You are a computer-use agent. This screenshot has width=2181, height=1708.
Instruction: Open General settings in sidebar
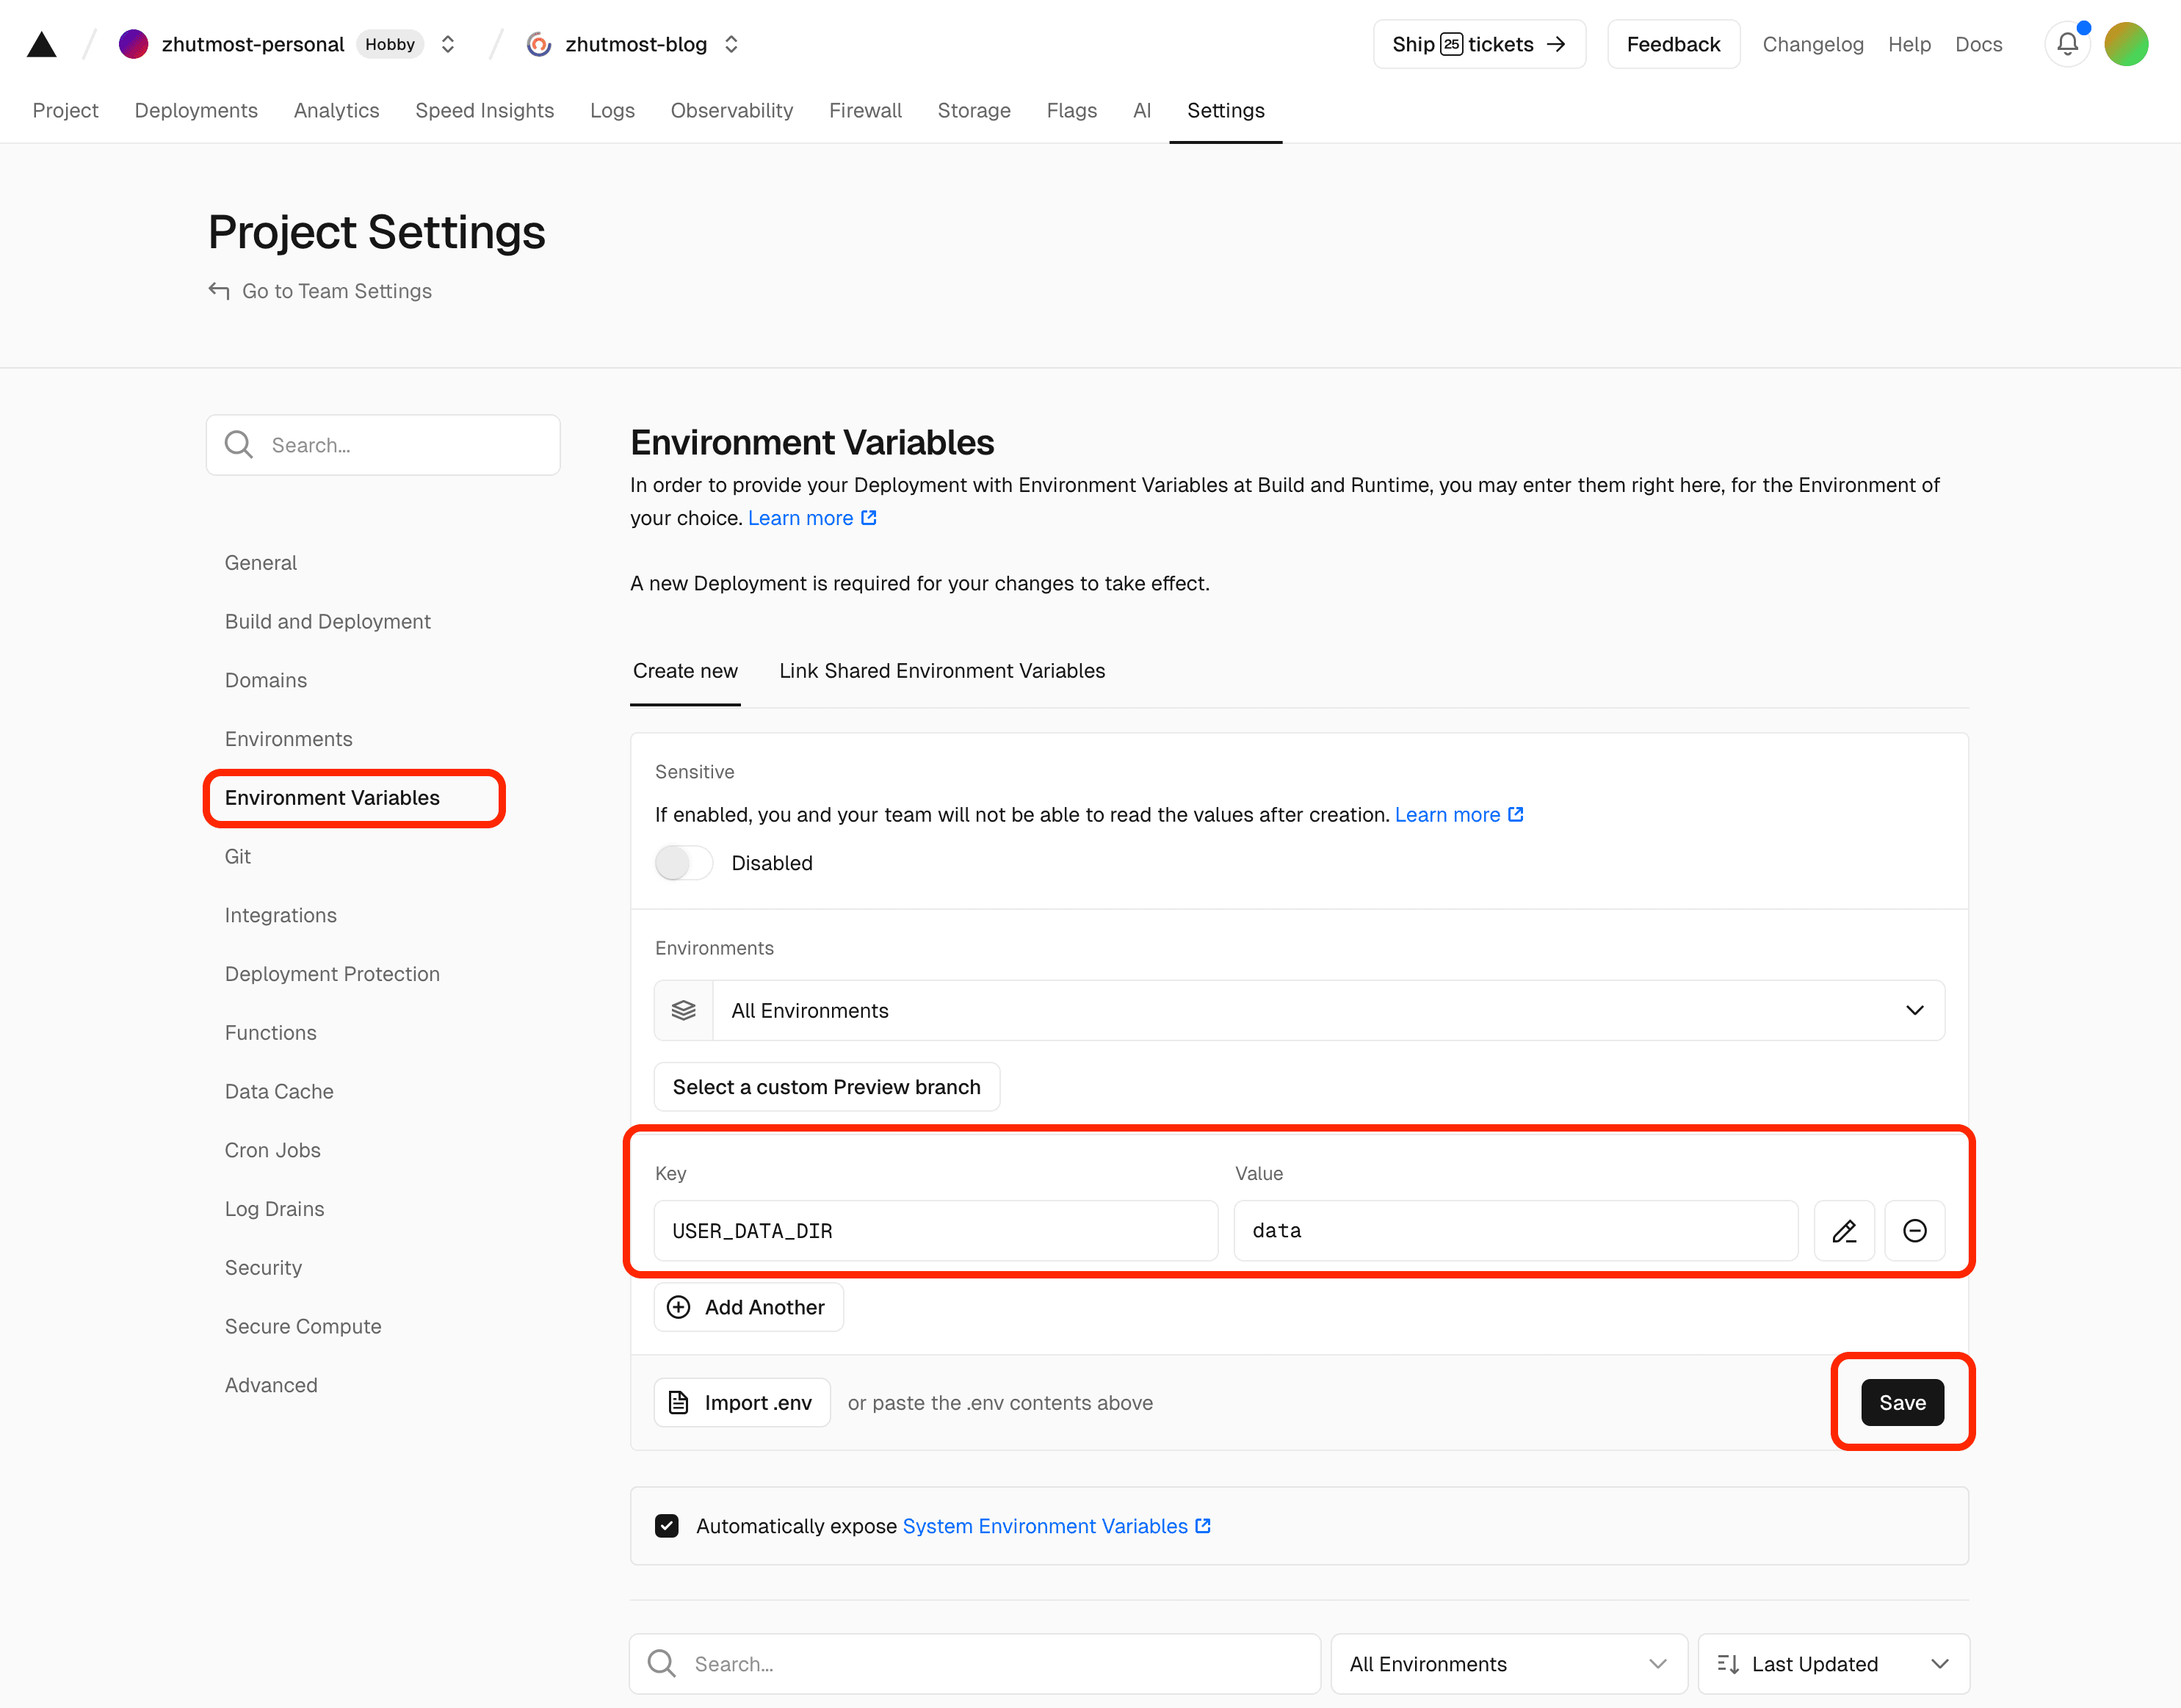point(261,562)
